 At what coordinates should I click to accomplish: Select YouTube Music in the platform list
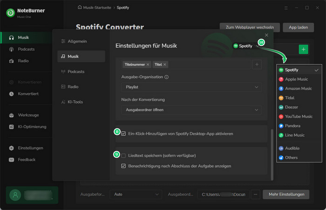(x=299, y=117)
